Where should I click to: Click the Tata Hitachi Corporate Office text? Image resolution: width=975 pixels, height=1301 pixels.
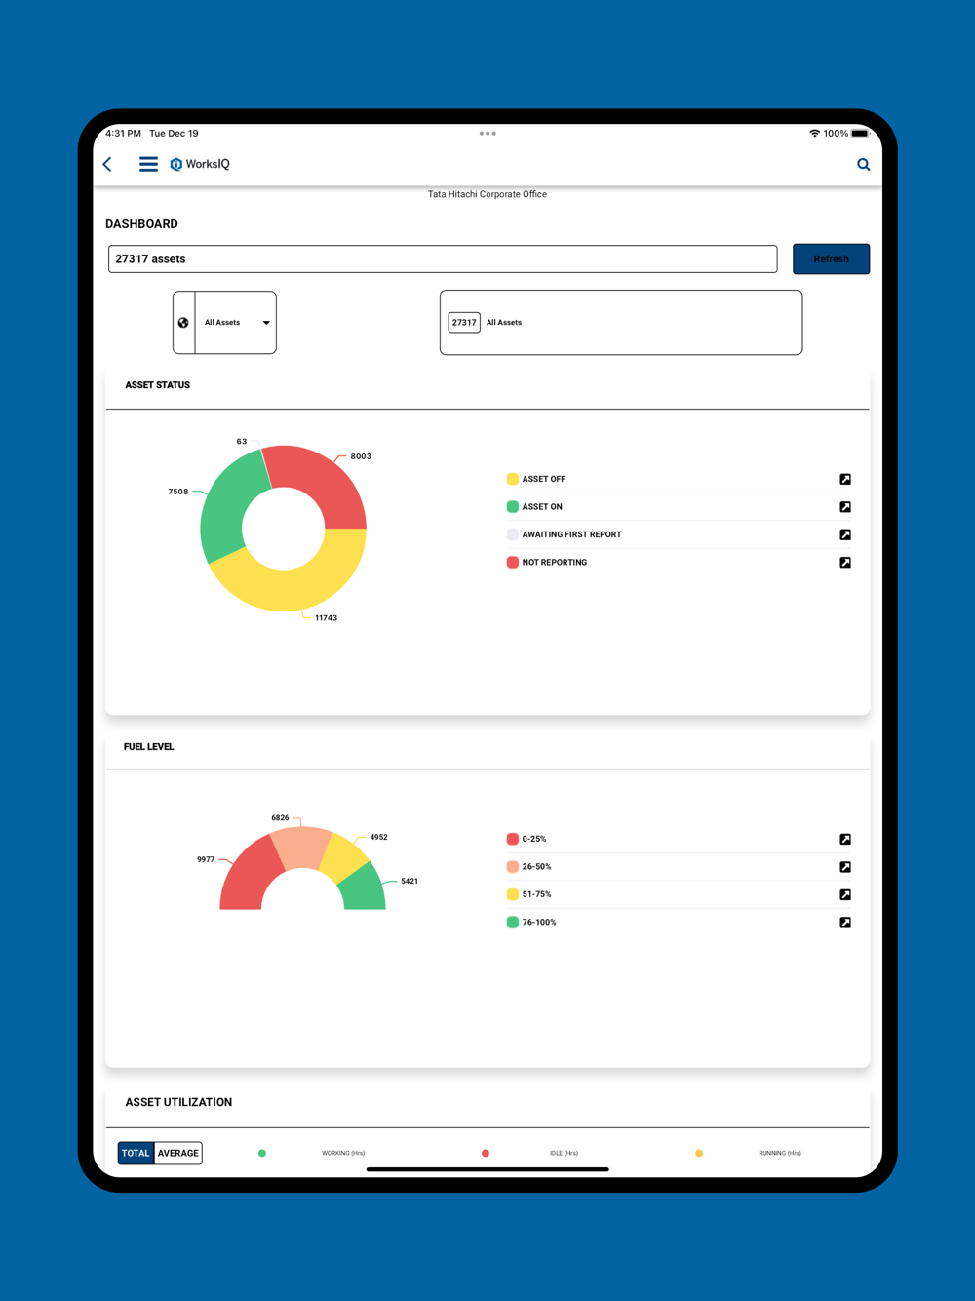[x=487, y=194]
